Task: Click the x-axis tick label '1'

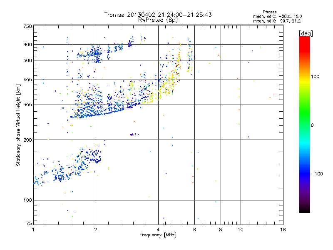Action: (x=33, y=230)
